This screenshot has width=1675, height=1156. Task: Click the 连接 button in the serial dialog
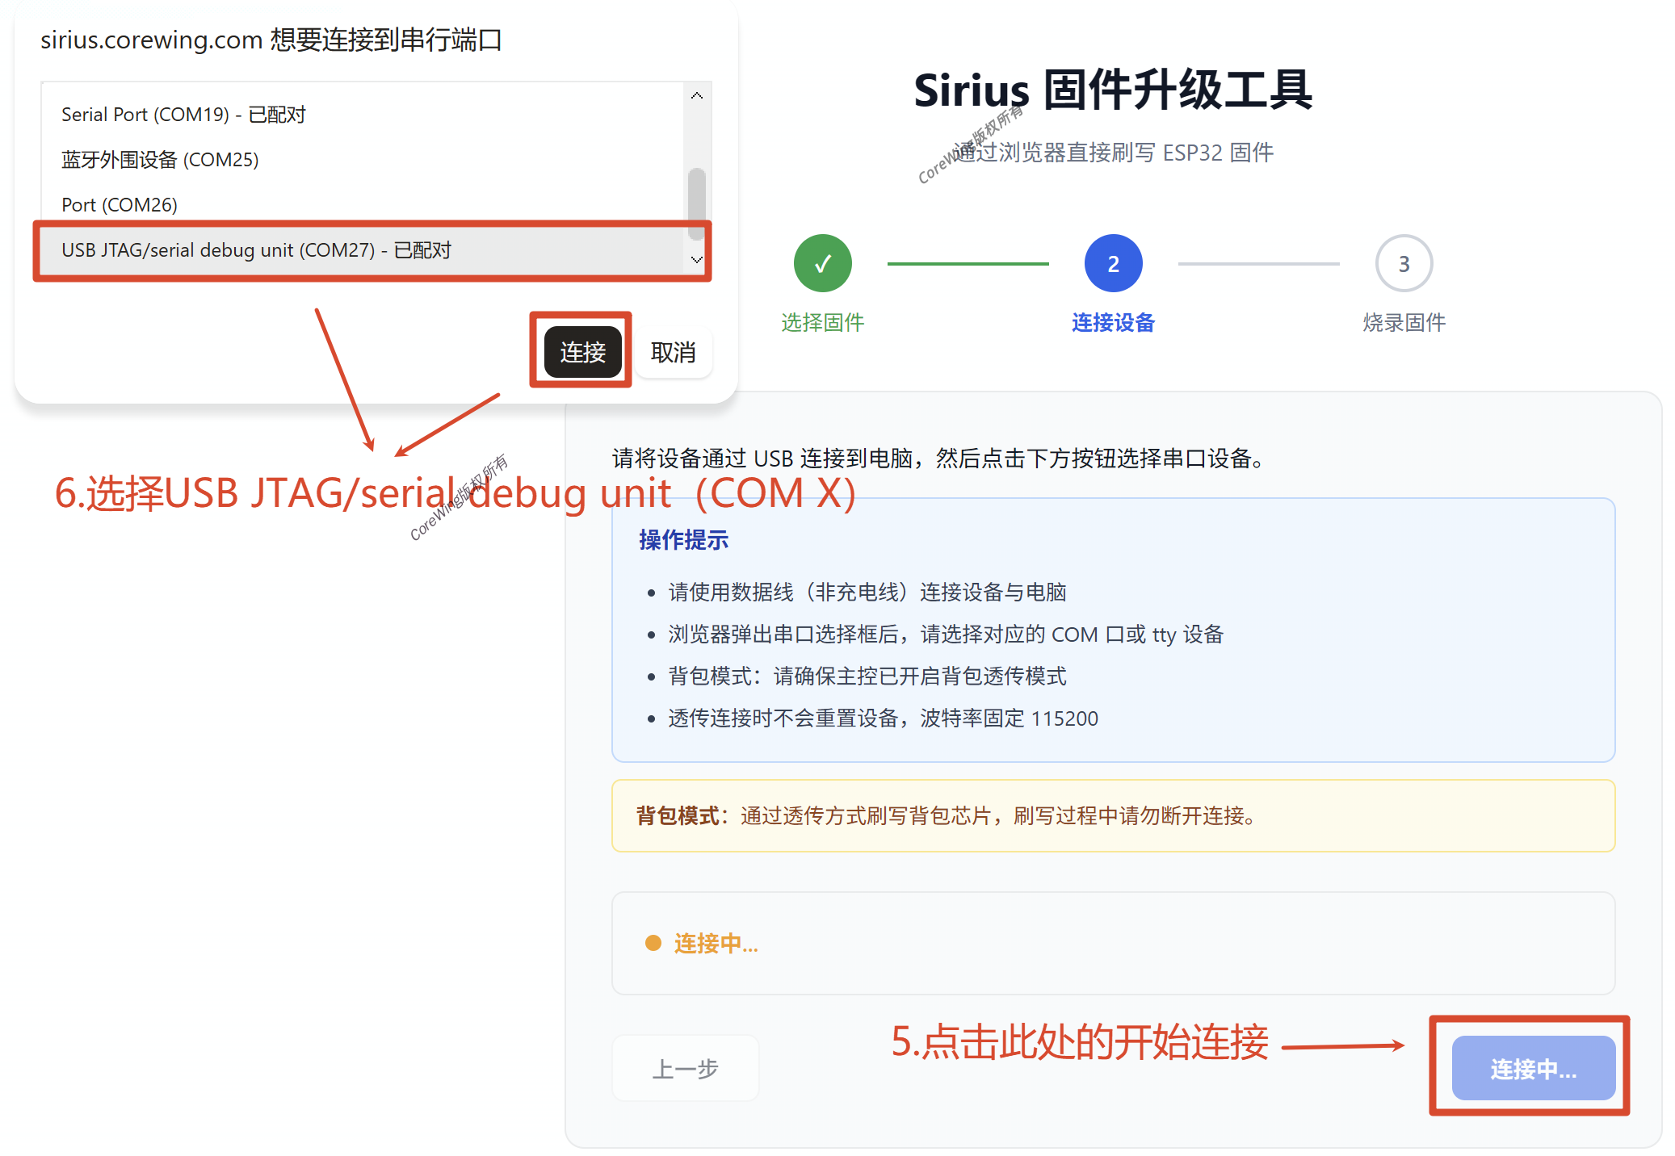(x=582, y=352)
